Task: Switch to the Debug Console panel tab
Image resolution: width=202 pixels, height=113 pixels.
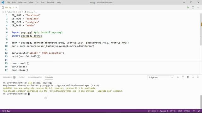Action: [35, 77]
